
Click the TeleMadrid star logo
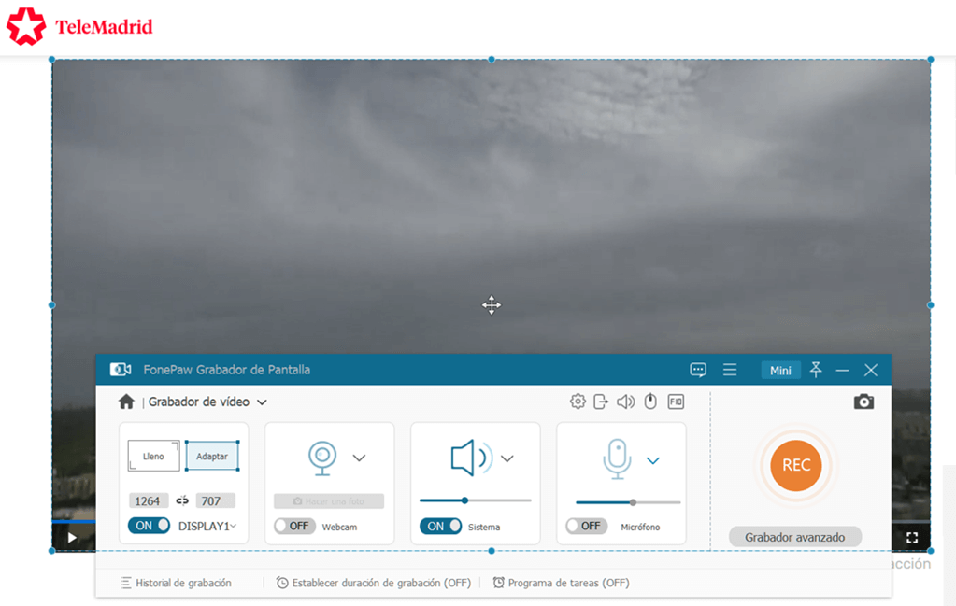(x=25, y=27)
